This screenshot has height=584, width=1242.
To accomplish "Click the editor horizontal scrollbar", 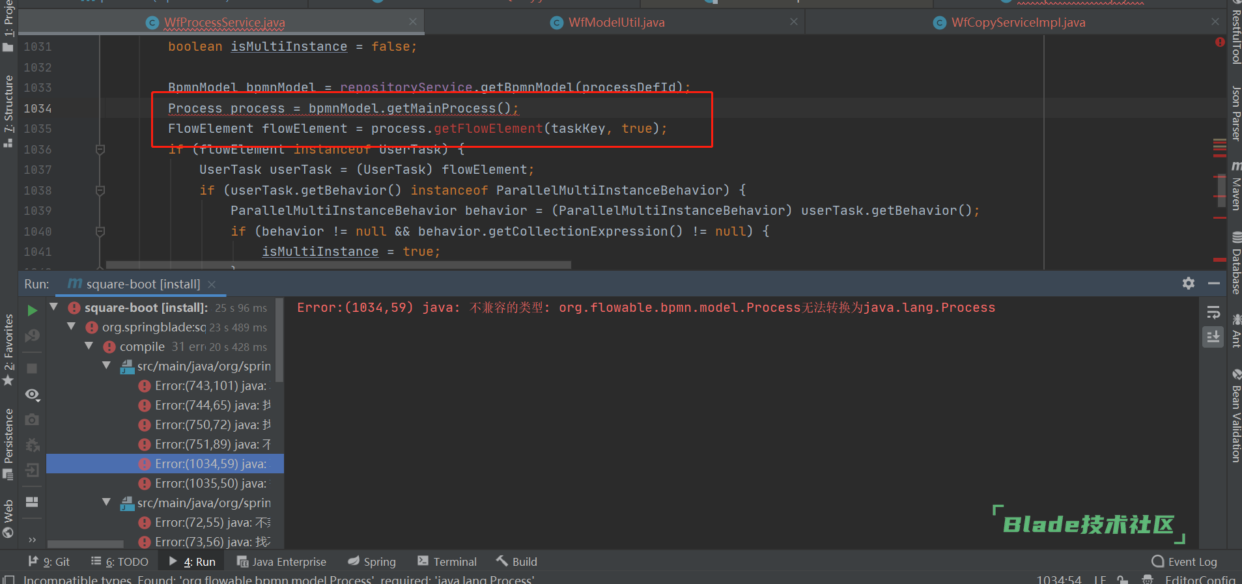I will coord(339,265).
